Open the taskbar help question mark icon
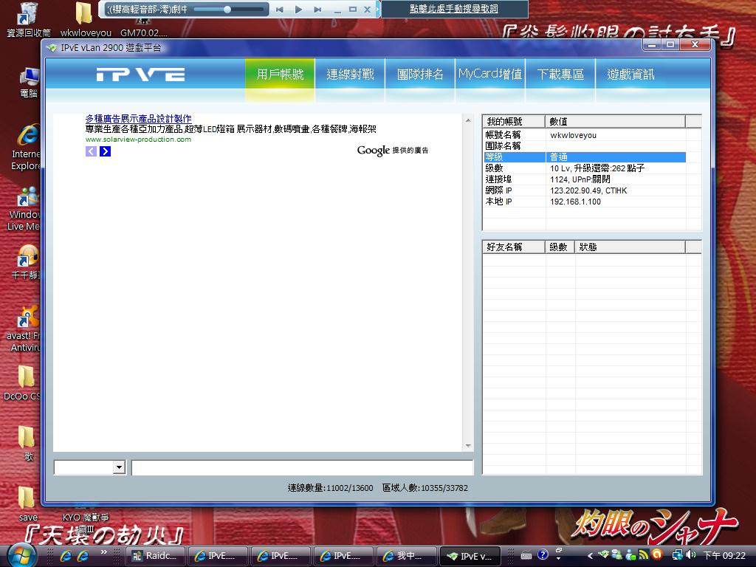 point(543,555)
